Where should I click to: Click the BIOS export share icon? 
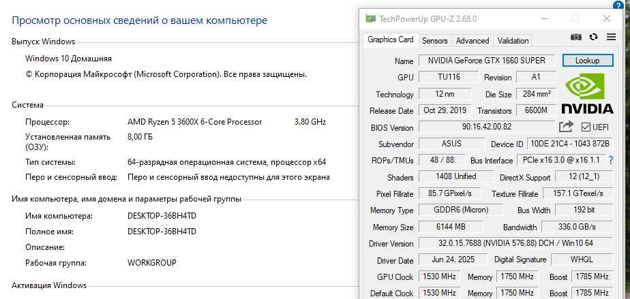pos(566,127)
